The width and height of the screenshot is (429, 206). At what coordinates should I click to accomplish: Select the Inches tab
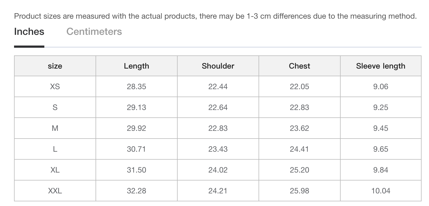point(29,32)
